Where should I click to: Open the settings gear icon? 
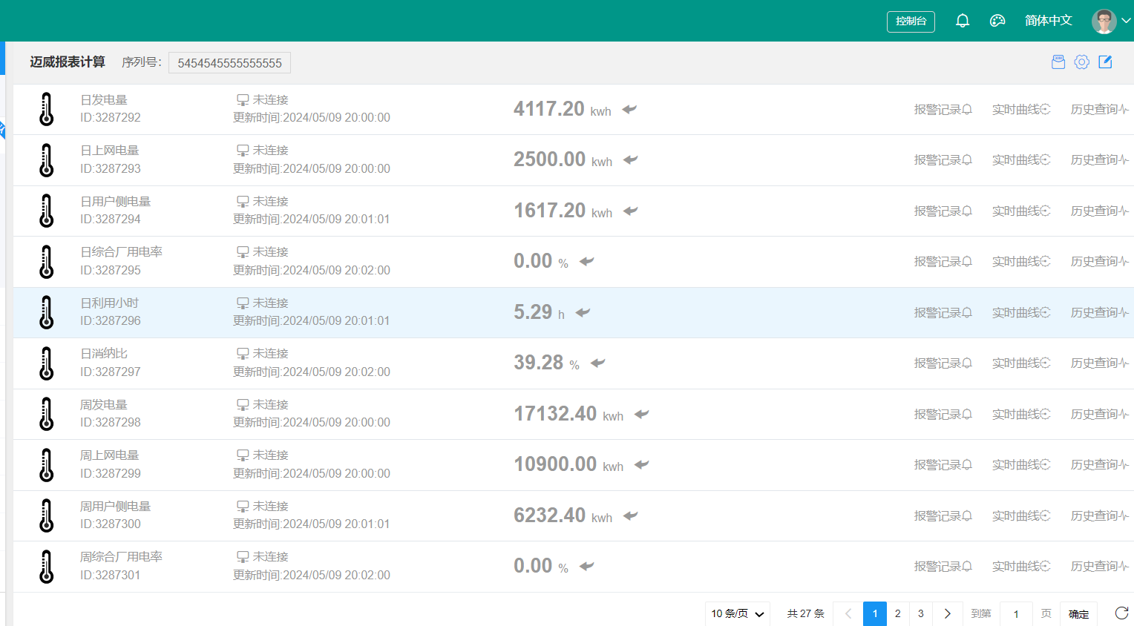1082,62
